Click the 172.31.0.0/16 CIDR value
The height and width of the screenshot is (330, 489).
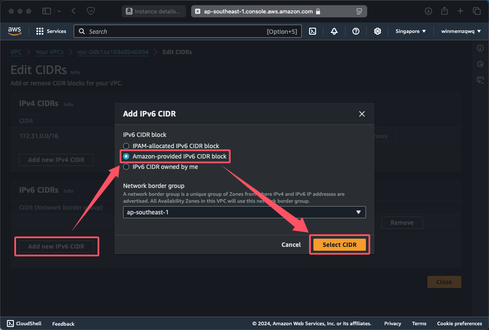[x=39, y=136]
